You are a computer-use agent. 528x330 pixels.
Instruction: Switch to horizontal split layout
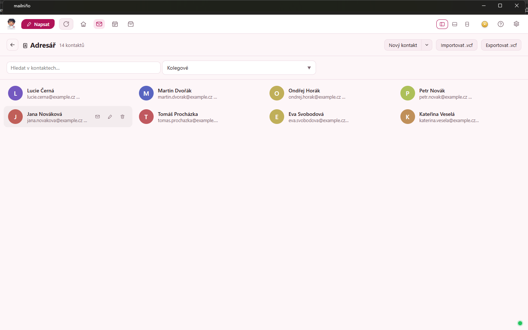click(x=455, y=24)
